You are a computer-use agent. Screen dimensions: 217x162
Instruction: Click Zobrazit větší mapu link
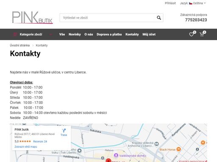click(x=26, y=147)
